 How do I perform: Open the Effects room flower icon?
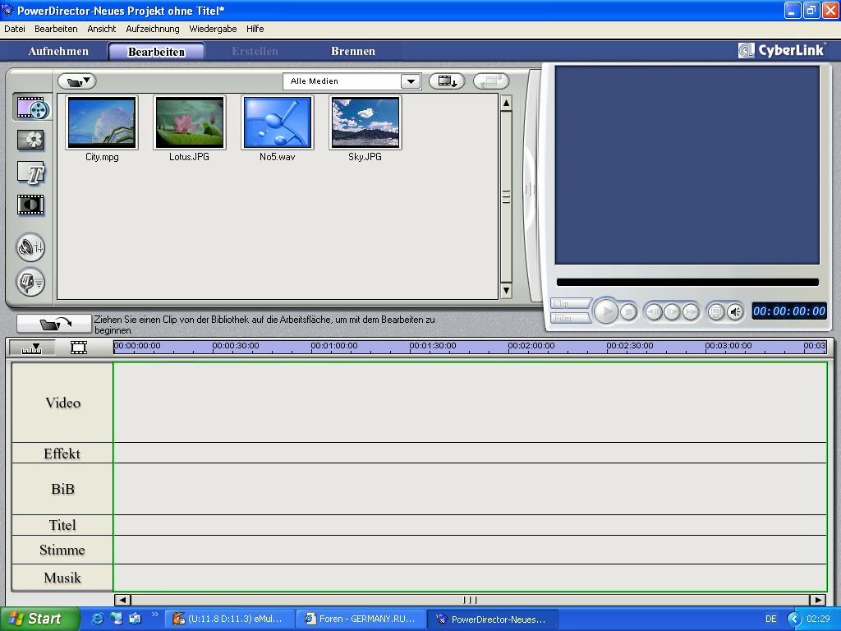coord(30,140)
